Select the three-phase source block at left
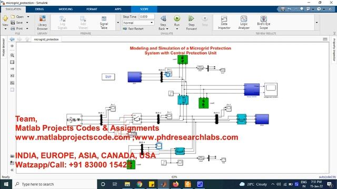The height and width of the screenshot is (189, 337). point(74,120)
